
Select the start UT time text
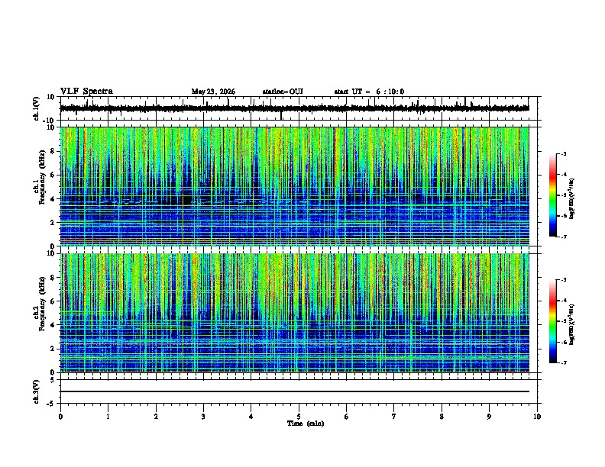369,92
